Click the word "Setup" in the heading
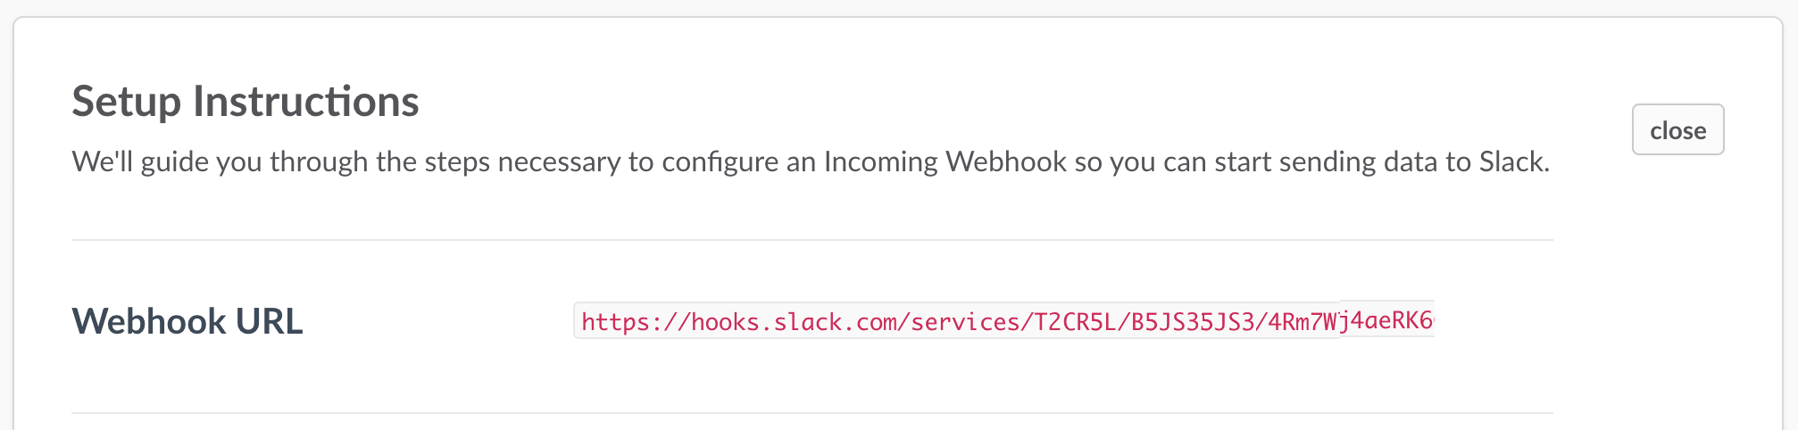Screen dimensions: 1798x430 [x=127, y=102]
